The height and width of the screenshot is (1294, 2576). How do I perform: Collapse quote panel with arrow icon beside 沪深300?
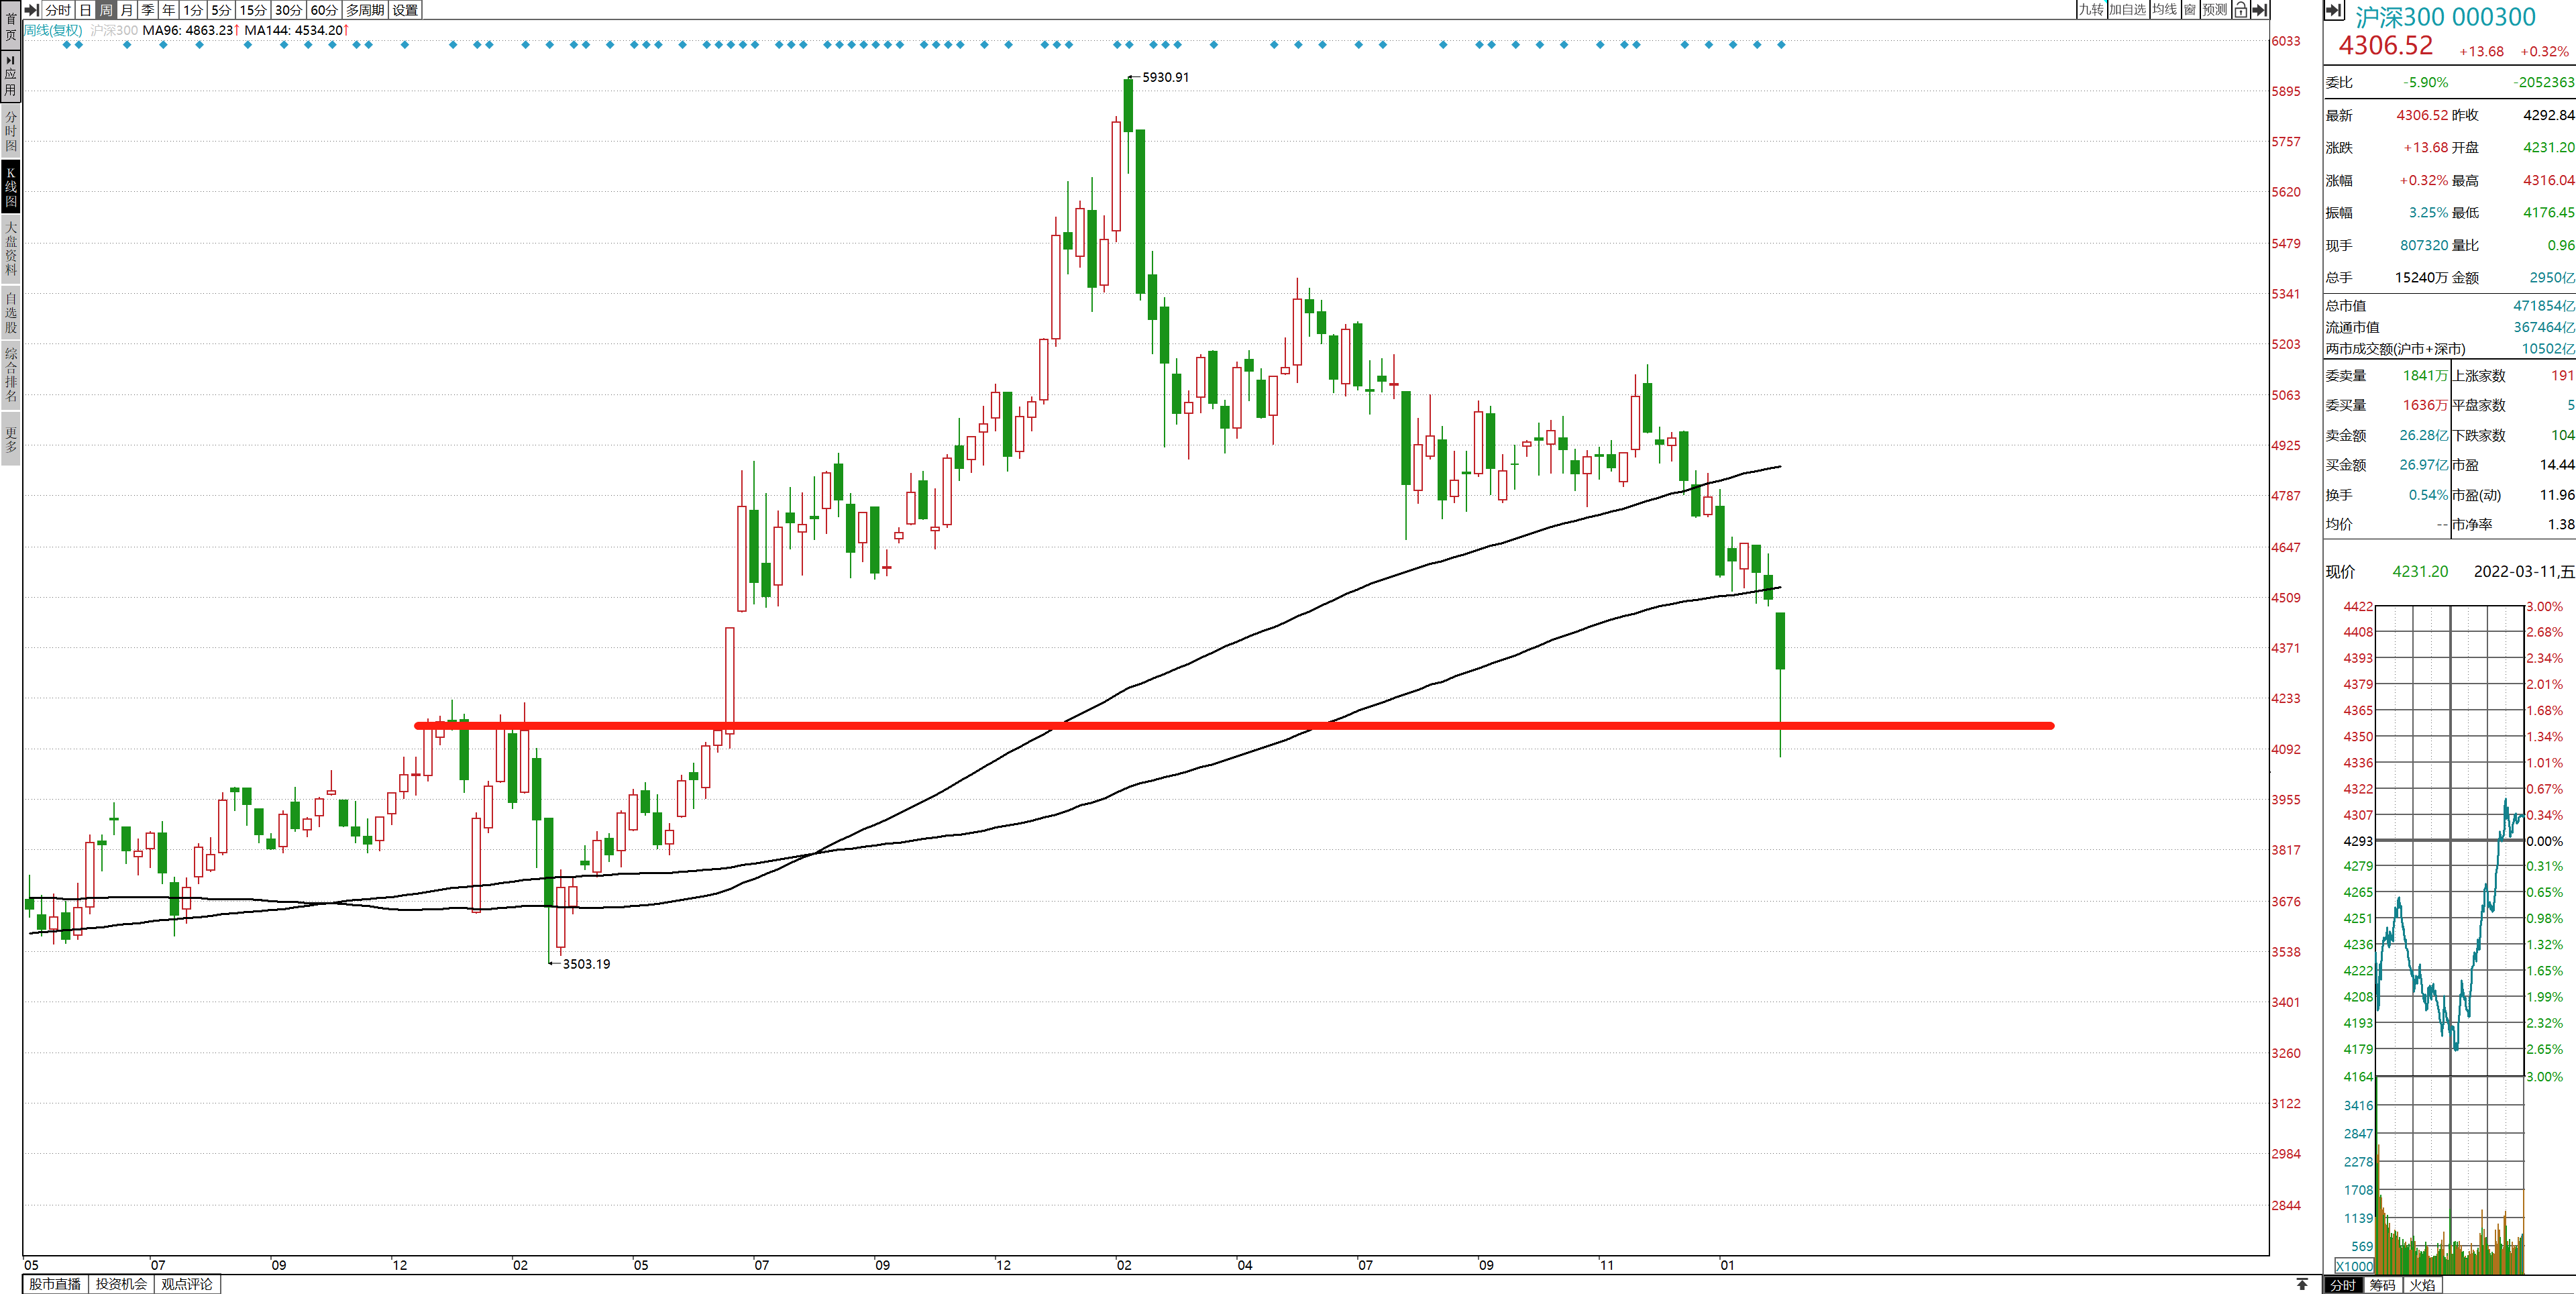point(2334,10)
